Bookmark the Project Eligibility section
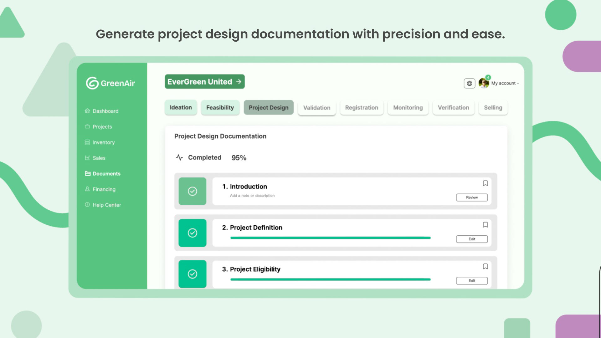 click(x=485, y=266)
